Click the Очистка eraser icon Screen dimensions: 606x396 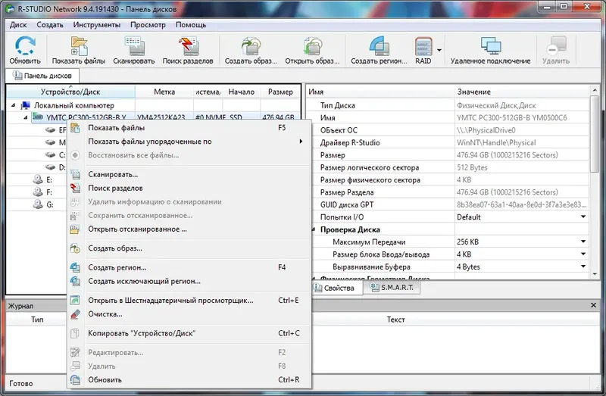tap(75, 314)
